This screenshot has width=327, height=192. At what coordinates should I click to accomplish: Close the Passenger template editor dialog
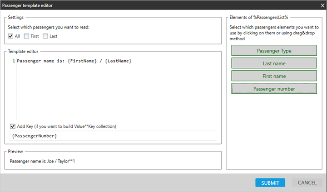coord(321,5)
